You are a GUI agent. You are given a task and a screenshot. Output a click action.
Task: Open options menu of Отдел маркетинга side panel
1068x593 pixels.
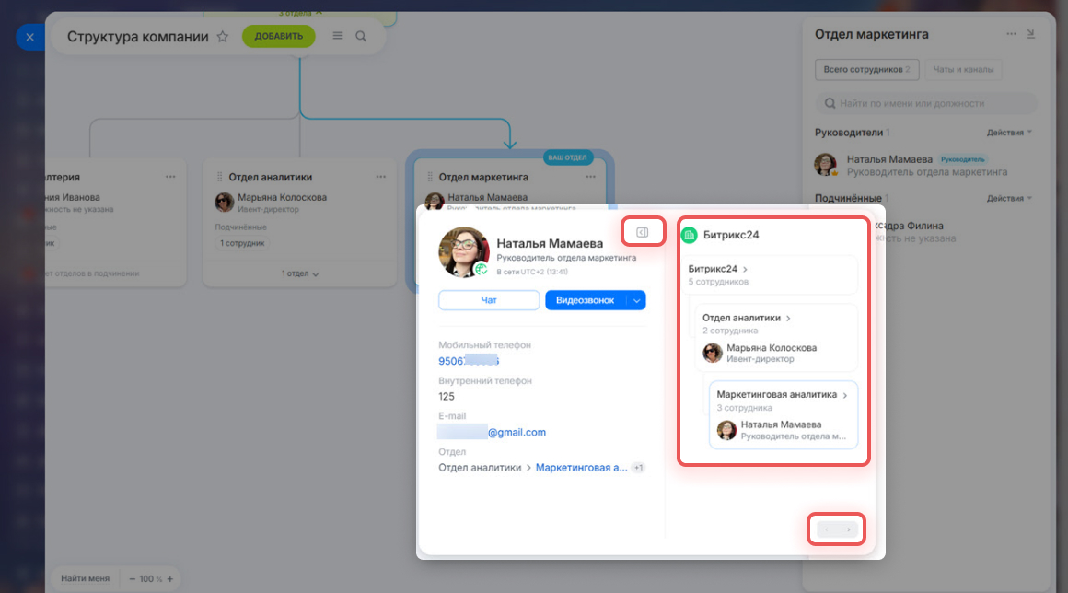[x=1012, y=34]
